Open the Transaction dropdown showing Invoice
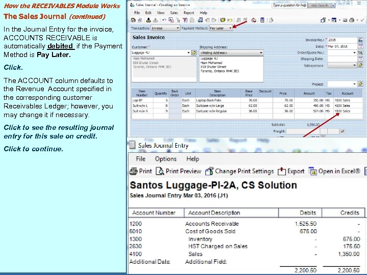367x275 pixels. tap(165, 29)
